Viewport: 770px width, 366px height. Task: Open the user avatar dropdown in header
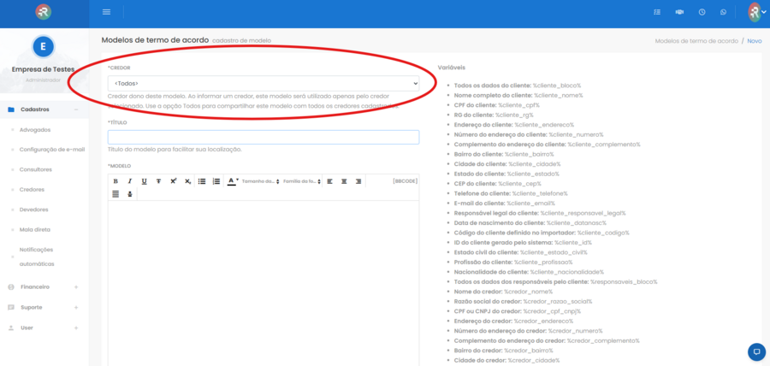757,12
